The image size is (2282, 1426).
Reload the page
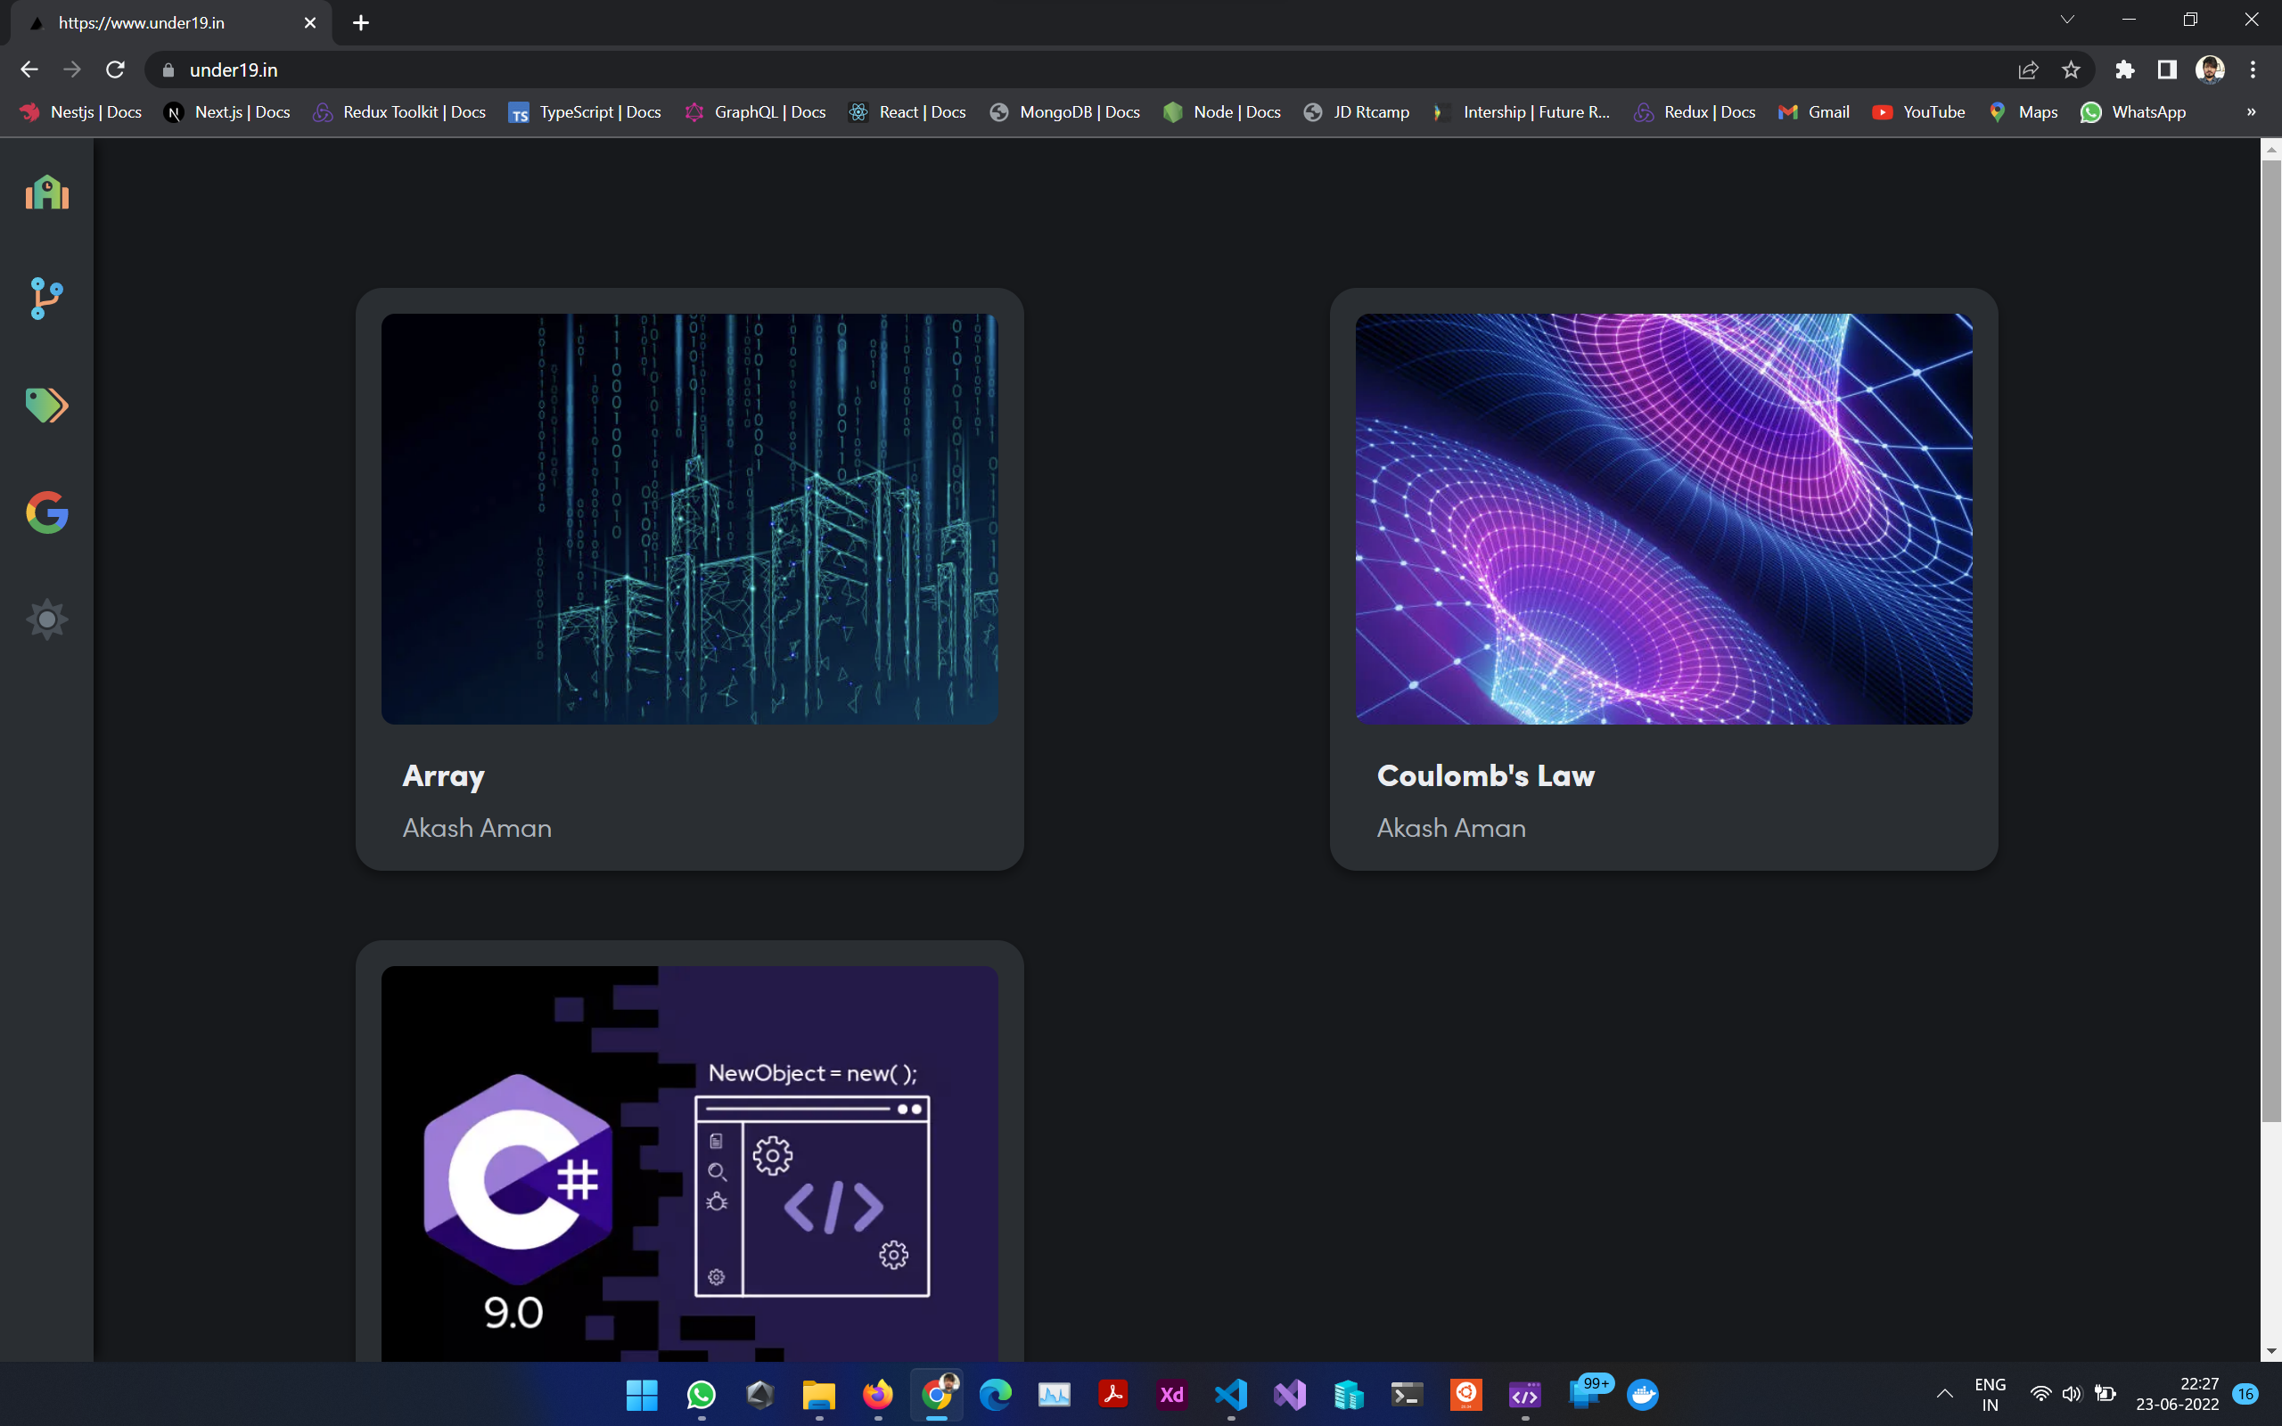[x=115, y=70]
